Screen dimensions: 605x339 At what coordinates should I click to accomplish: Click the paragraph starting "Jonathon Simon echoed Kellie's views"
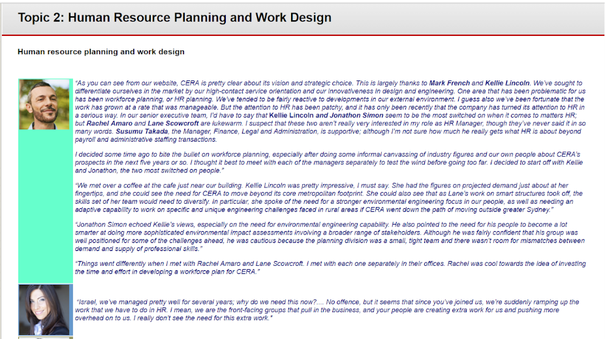[x=326, y=236]
